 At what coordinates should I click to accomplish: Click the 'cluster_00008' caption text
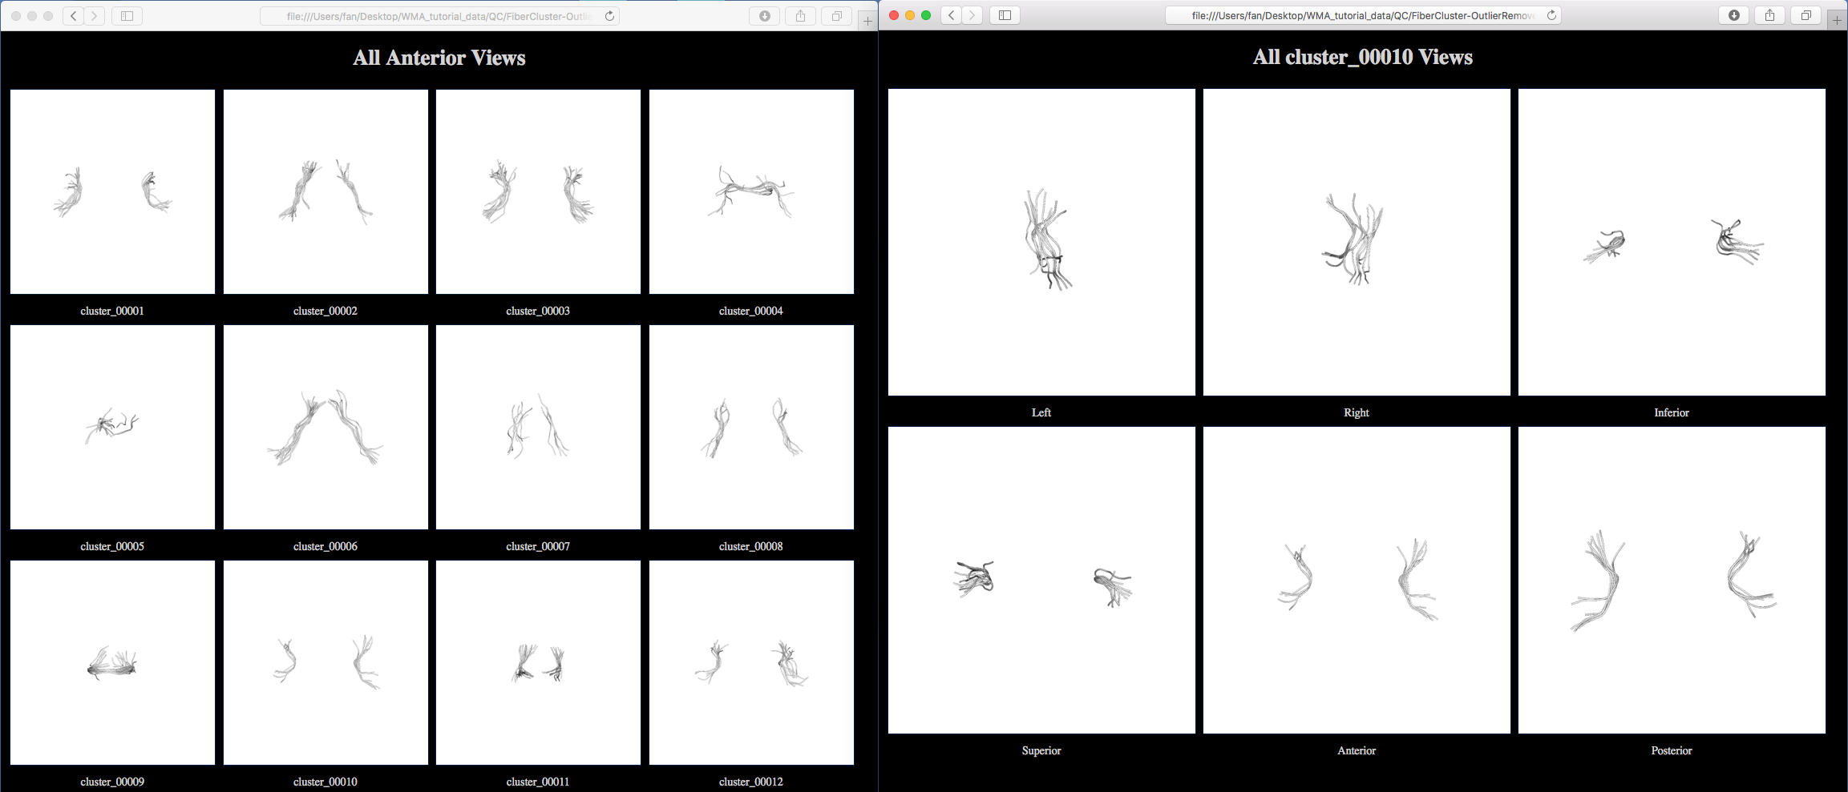tap(751, 546)
